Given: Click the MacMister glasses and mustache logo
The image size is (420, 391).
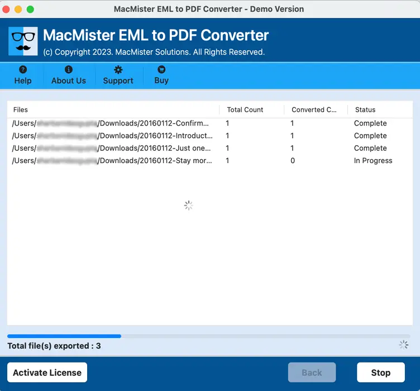Looking at the screenshot, I should [x=23, y=41].
